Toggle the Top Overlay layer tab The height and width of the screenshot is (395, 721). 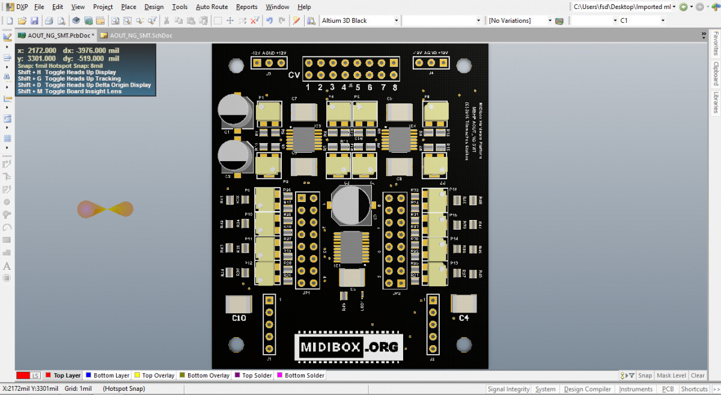click(x=154, y=375)
